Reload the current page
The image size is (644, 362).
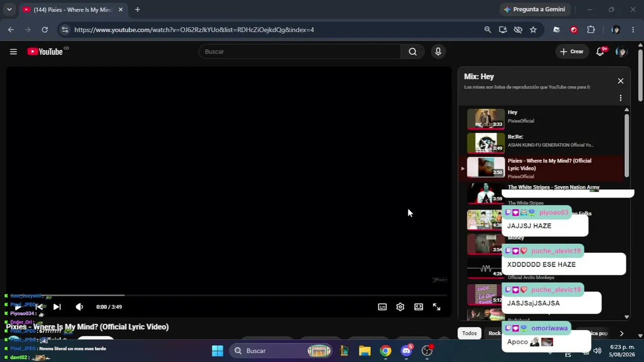point(45,30)
